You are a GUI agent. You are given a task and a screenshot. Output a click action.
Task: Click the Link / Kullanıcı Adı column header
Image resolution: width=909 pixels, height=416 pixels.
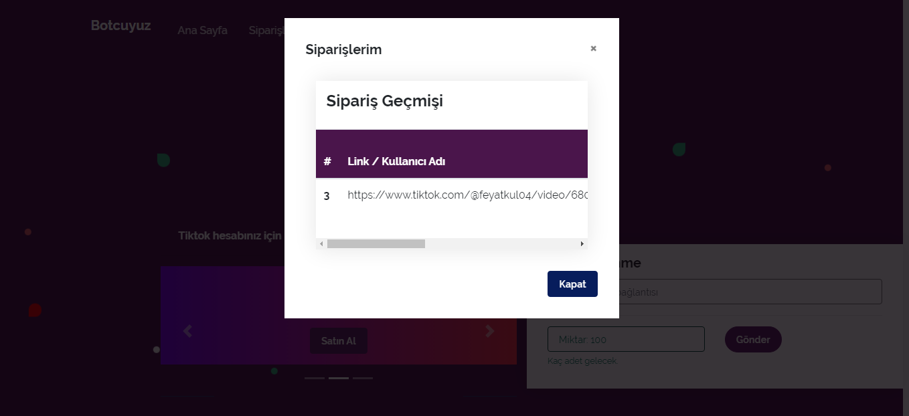pos(396,161)
